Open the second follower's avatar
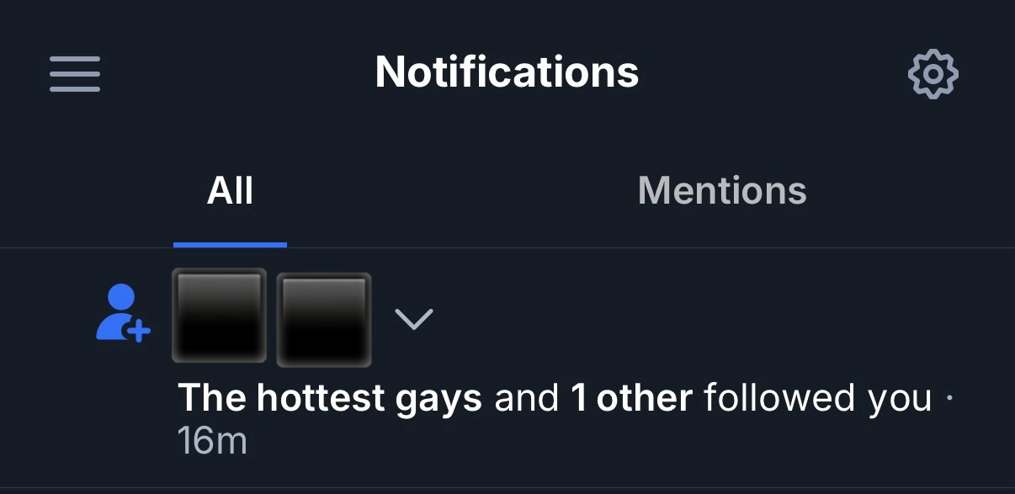The image size is (1015, 494). coord(324,320)
